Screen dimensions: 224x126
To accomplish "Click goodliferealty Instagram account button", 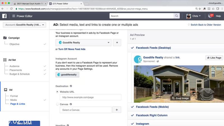I will pyautogui.click(x=67, y=74).
